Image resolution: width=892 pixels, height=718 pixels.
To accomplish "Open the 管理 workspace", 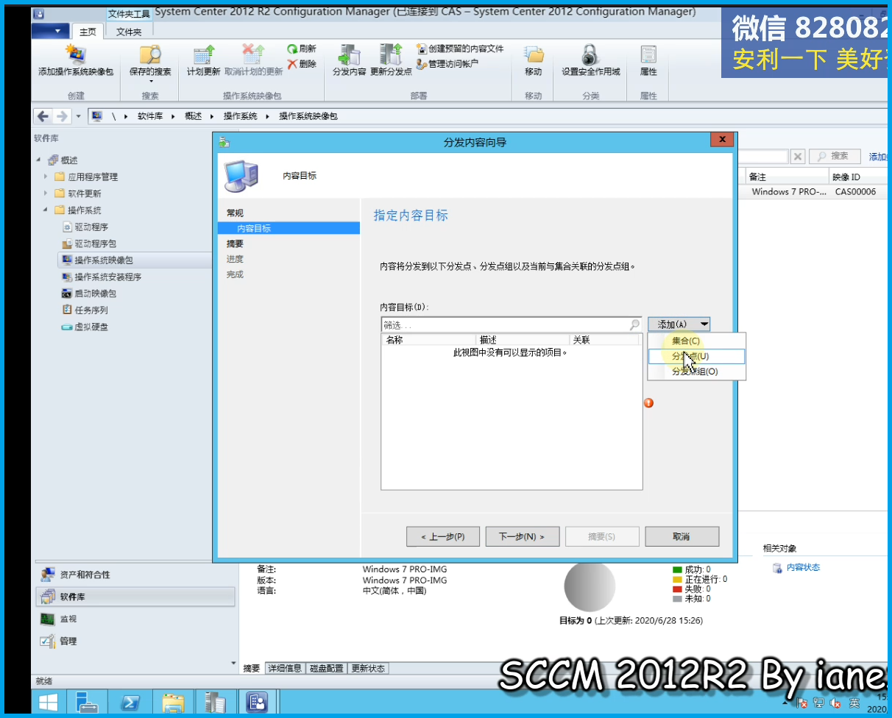I will 135,641.
